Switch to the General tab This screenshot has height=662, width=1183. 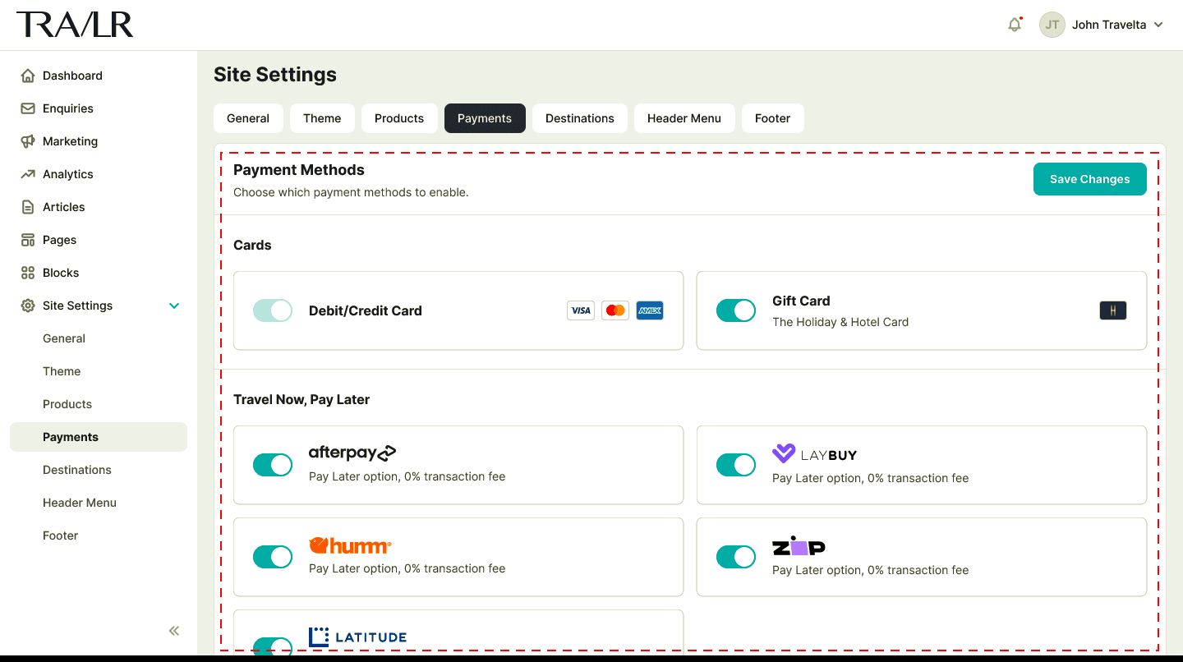248,118
